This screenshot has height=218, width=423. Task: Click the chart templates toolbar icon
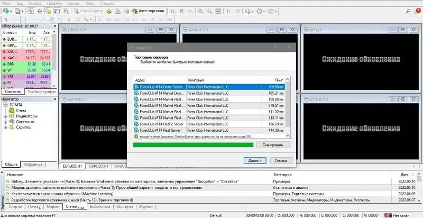(270, 11)
